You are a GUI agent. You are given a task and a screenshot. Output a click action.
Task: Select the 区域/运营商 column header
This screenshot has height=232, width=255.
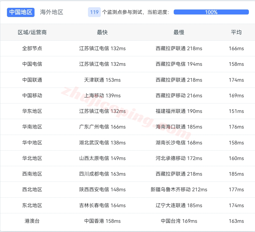tap(32, 32)
